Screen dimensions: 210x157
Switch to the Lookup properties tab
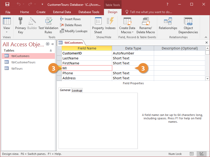(77, 91)
